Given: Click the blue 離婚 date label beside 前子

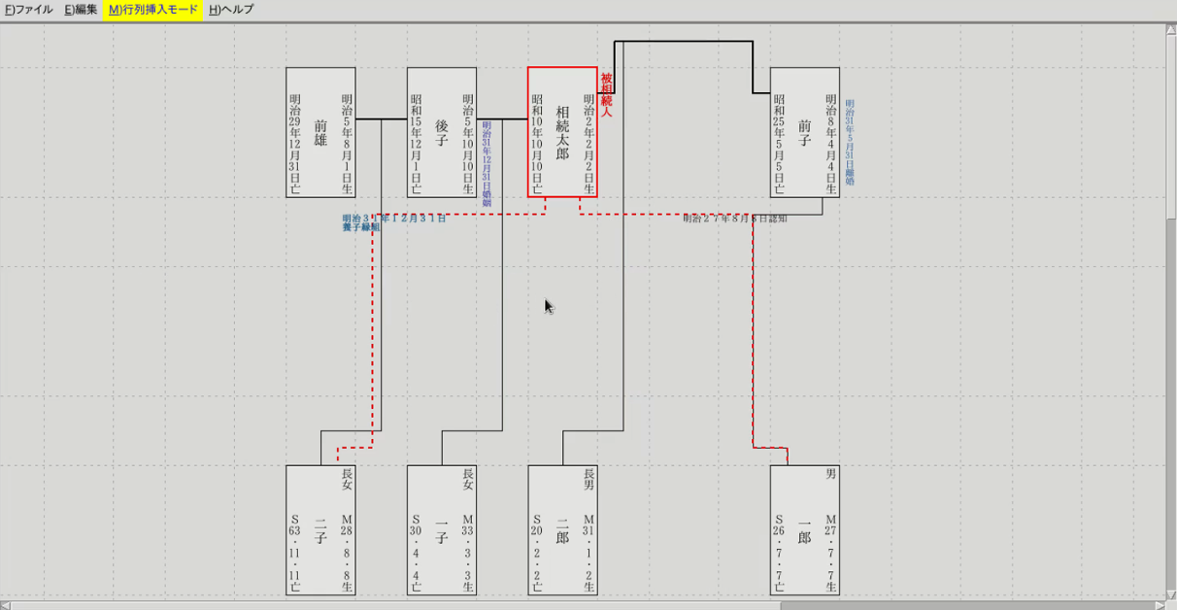Looking at the screenshot, I should (850, 142).
